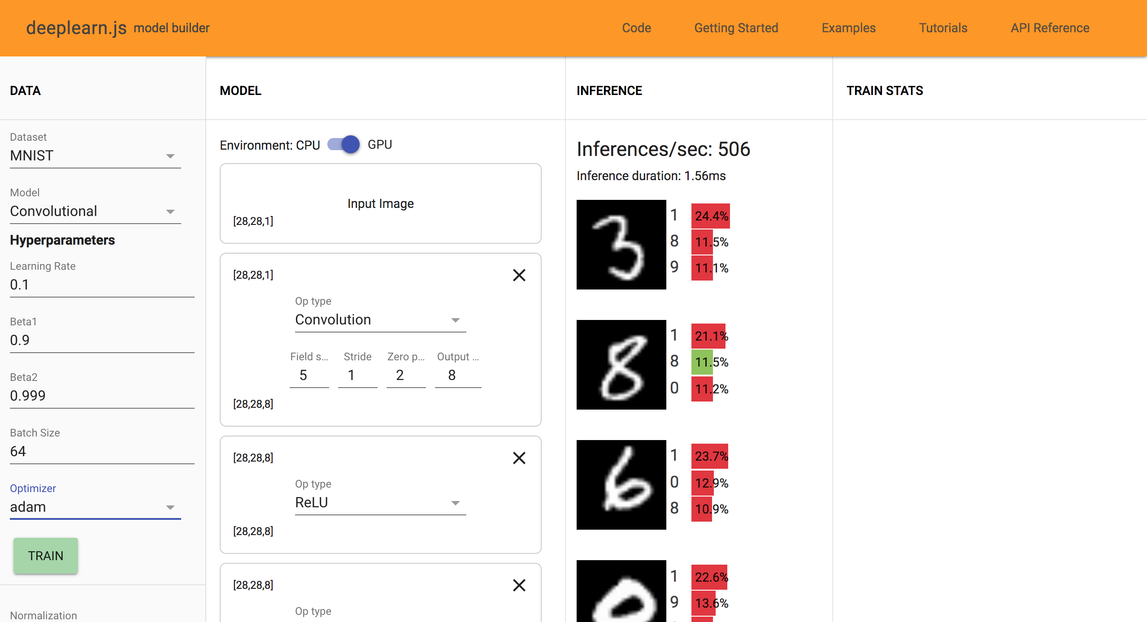This screenshot has height=622, width=1147.
Task: Remove the bottom partially visible layer
Action: point(519,585)
